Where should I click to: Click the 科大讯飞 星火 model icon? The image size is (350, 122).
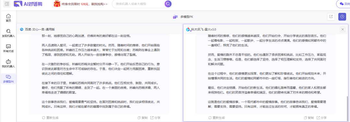click(x=188, y=29)
